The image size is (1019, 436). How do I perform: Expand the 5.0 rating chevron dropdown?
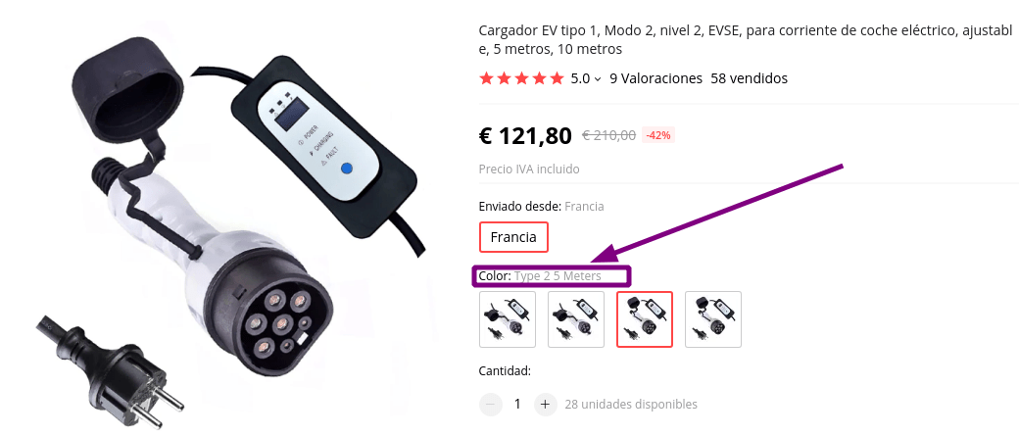click(598, 79)
